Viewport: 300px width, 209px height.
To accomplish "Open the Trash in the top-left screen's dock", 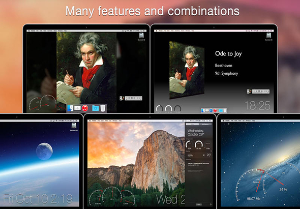I will point(103,108).
